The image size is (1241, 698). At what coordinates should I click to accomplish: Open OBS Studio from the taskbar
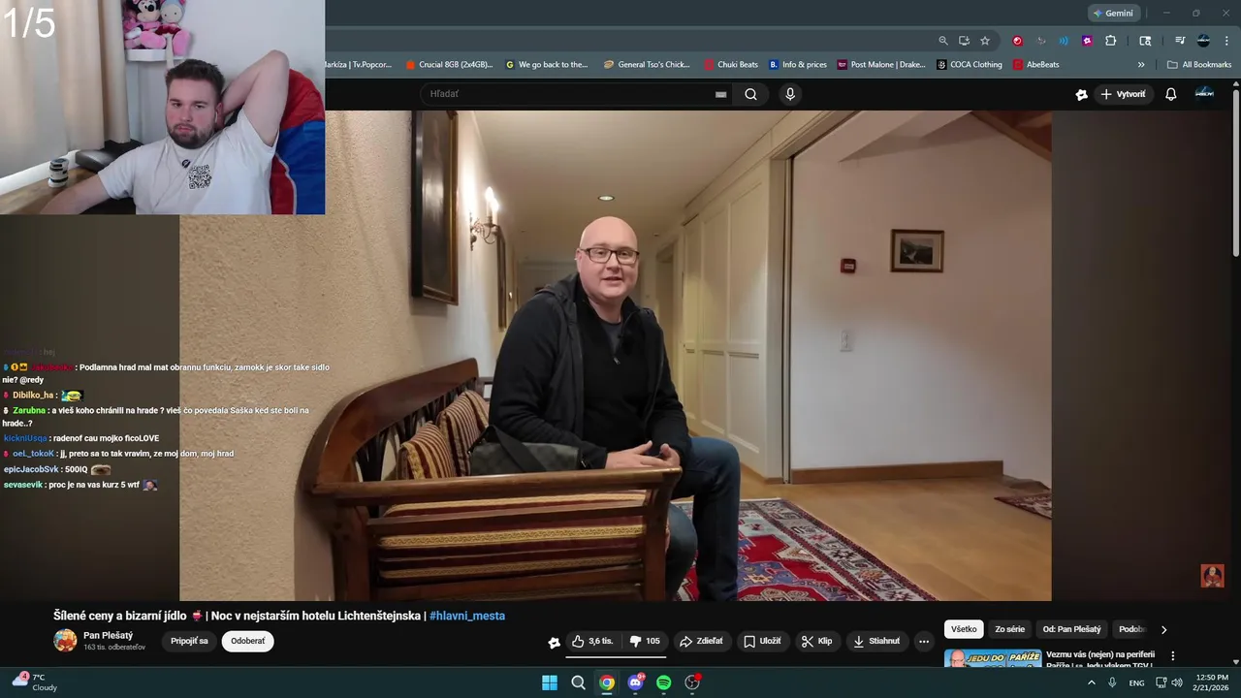692,682
